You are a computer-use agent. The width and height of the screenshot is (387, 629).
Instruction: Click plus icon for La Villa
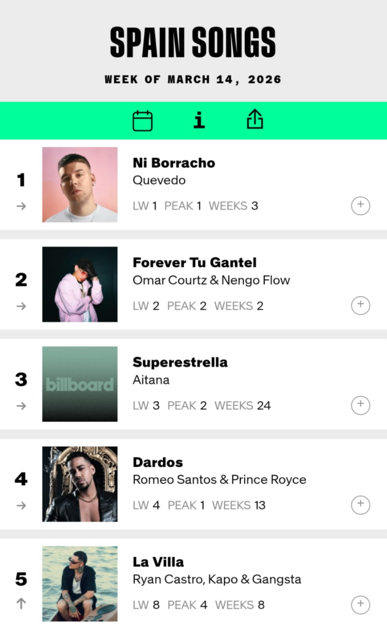(x=361, y=605)
